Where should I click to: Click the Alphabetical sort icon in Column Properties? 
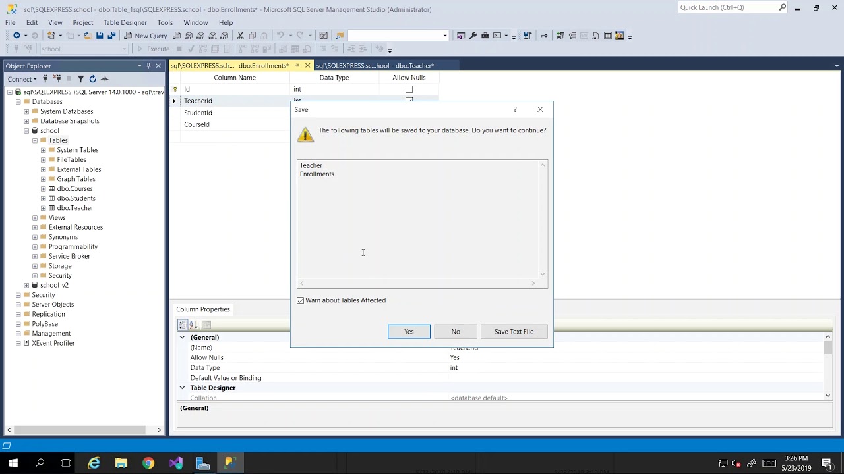coord(194,325)
